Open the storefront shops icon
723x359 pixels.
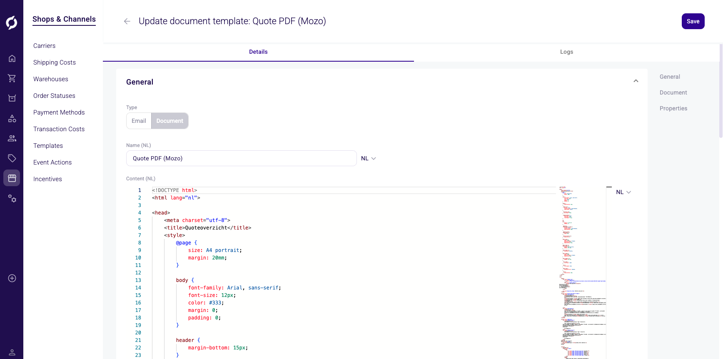pyautogui.click(x=12, y=178)
